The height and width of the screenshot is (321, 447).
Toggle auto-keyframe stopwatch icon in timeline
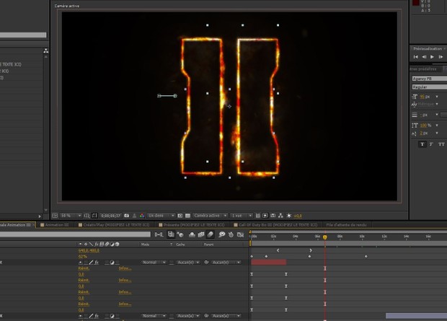pos(231,234)
